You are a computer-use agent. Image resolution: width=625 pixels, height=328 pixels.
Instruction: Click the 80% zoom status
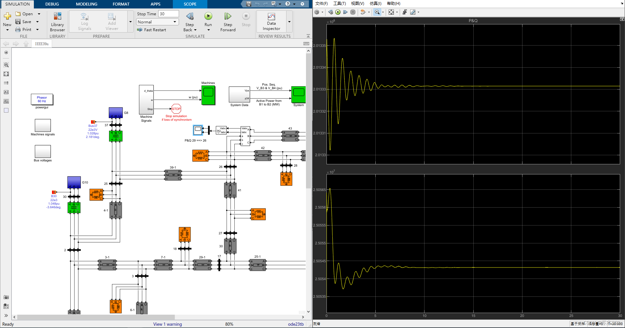(x=229, y=324)
